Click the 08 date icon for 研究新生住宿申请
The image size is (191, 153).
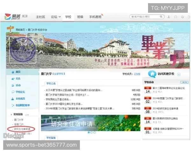coord(148,110)
